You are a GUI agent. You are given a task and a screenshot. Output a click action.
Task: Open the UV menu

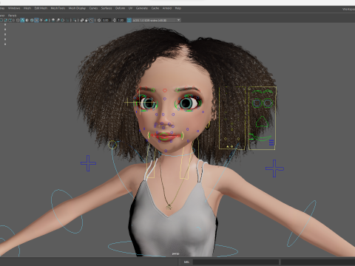coord(130,8)
